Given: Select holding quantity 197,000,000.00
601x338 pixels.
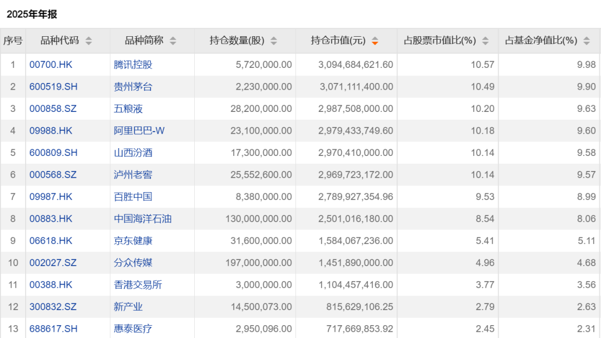Looking at the screenshot, I should coord(259,263).
